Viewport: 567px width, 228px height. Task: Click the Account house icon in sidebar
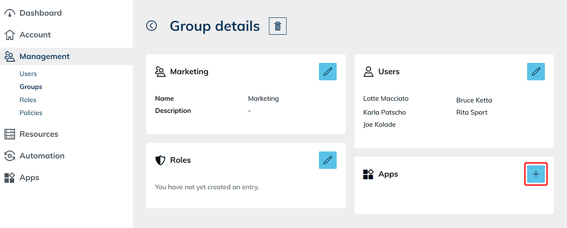pos(9,35)
